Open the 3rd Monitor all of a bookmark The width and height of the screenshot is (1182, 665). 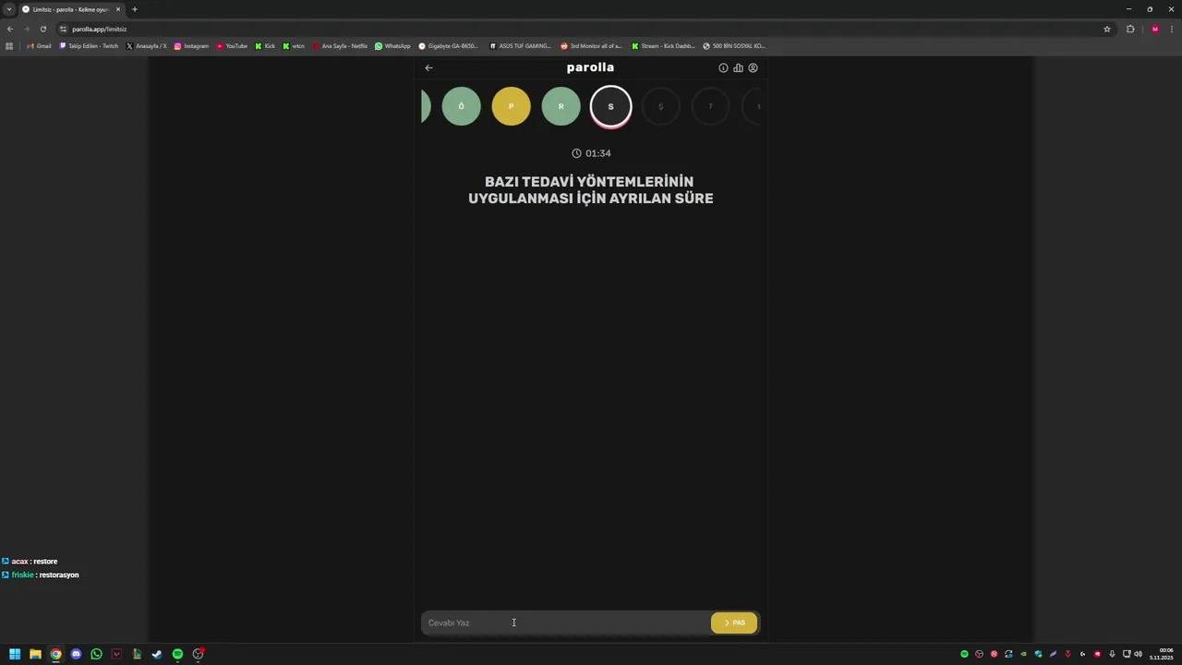[x=591, y=45]
